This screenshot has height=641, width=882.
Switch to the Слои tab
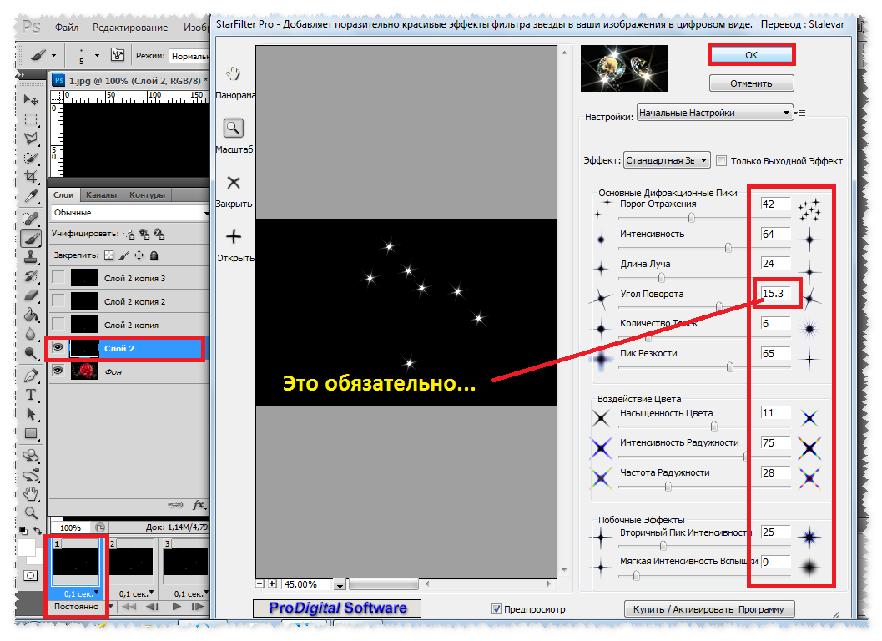[63, 194]
